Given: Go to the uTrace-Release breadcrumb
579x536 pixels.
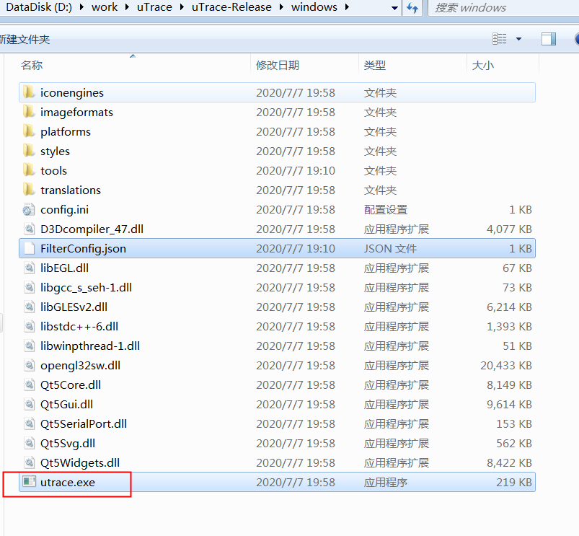Looking at the screenshot, I should pos(231,7).
